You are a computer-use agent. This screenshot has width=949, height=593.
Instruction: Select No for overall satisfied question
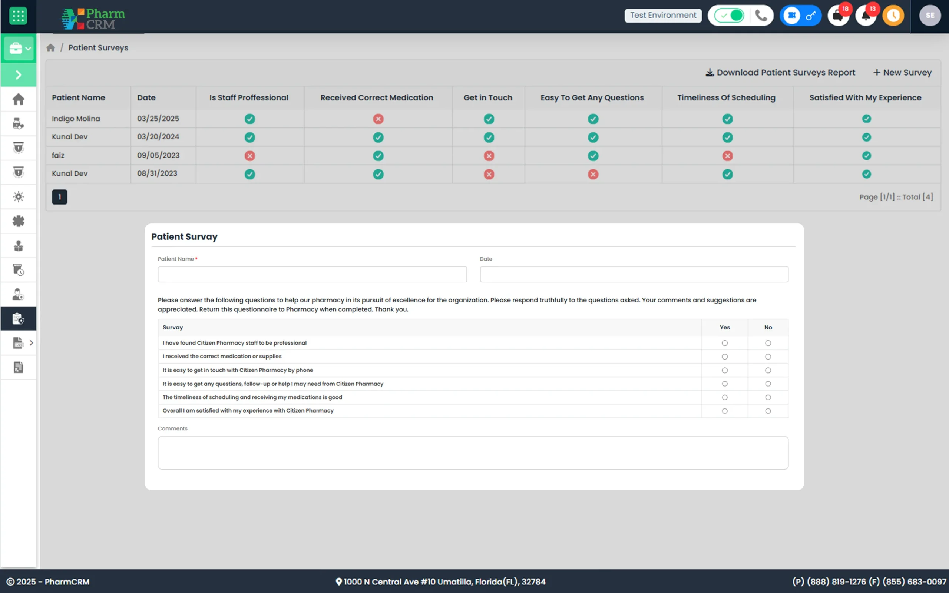click(x=768, y=411)
